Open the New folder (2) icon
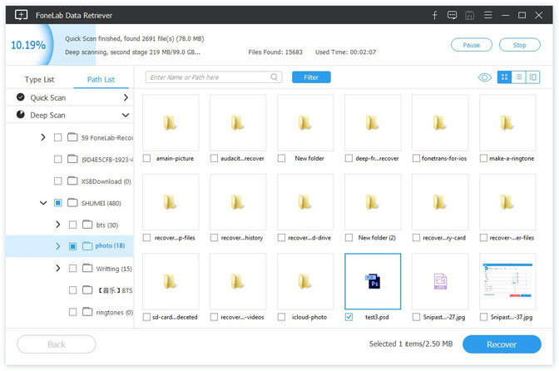 (x=373, y=202)
